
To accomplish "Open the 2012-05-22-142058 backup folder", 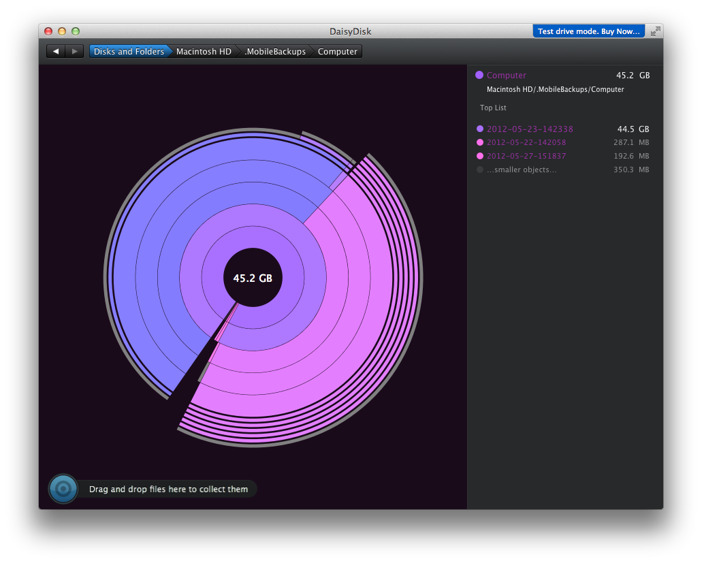I will 526,143.
